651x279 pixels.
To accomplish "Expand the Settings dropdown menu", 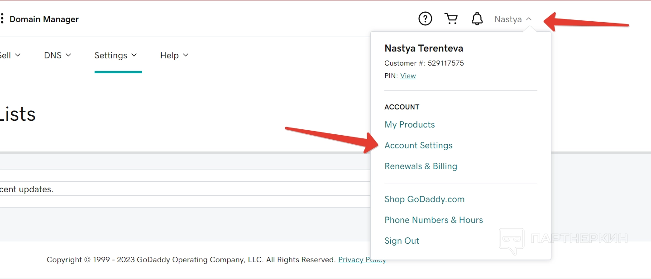I will (x=115, y=55).
